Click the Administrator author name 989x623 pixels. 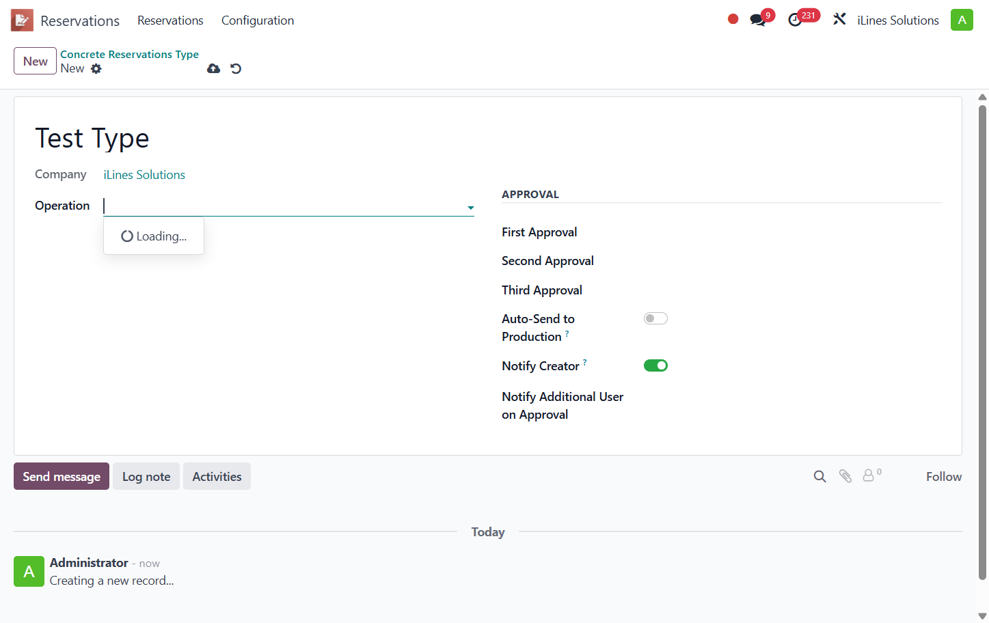pyautogui.click(x=89, y=563)
